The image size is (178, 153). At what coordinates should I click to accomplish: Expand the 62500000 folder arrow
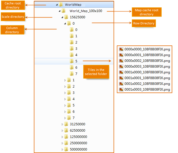(x=62, y=131)
